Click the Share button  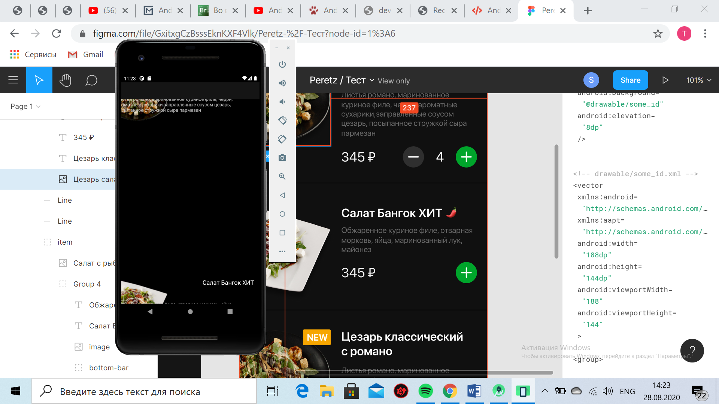(x=631, y=80)
